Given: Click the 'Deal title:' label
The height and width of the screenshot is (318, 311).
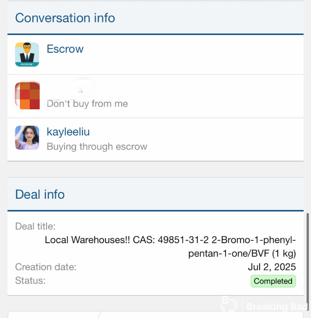Looking at the screenshot, I should [35, 226].
